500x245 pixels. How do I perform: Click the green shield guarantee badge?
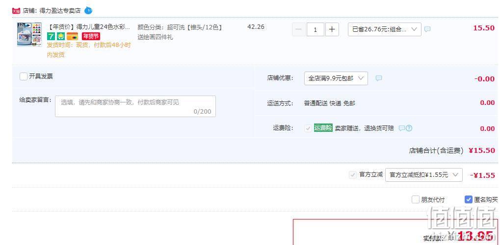coord(61,36)
